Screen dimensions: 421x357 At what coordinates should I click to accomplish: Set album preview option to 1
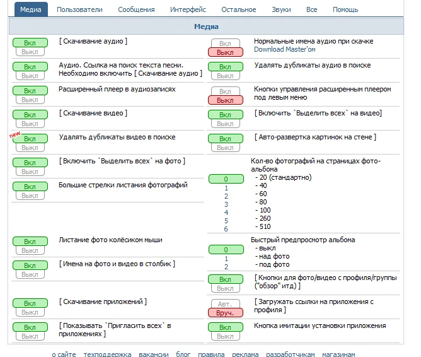226,259
